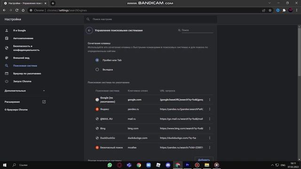Open Zoom from the taskbar

click(x=149, y=165)
